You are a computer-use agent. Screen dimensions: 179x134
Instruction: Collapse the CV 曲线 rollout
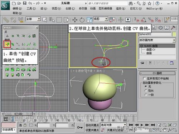[x=157, y=73]
